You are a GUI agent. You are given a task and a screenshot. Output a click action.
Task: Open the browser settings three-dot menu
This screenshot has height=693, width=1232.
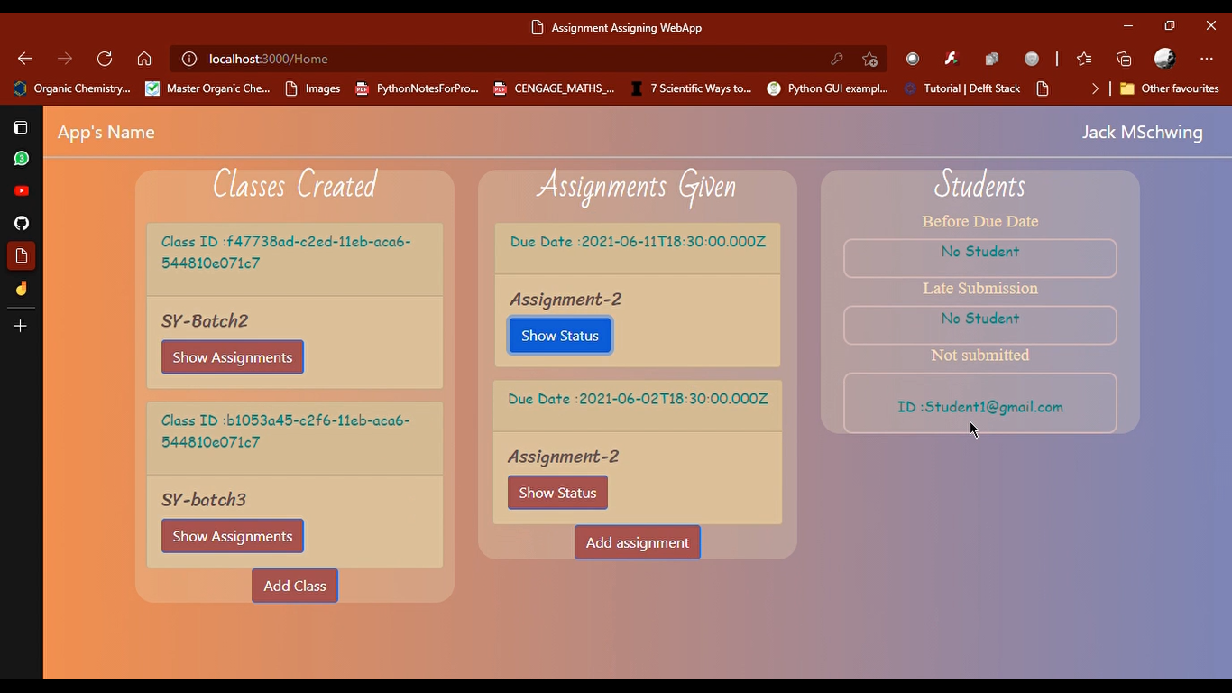1207,58
